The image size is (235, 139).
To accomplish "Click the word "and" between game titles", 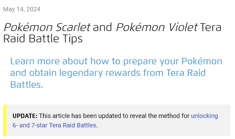I will click(x=102, y=27).
